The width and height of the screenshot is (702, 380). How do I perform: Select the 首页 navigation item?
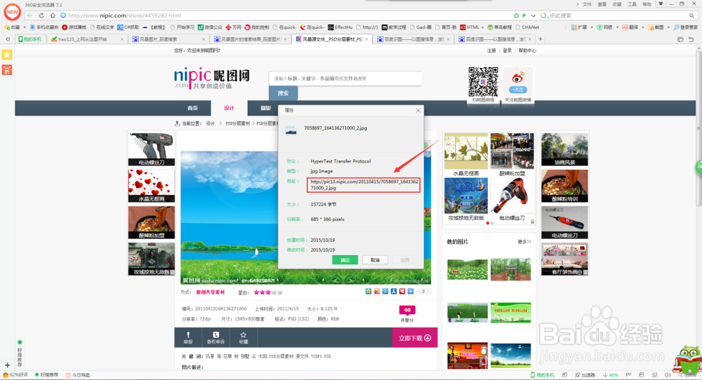(x=192, y=108)
